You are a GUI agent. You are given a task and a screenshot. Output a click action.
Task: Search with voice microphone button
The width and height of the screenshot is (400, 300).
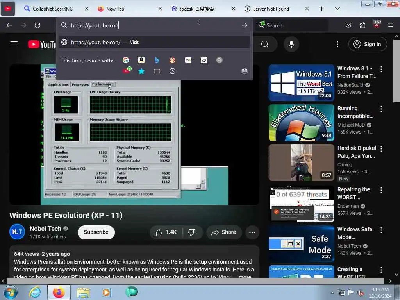291,44
